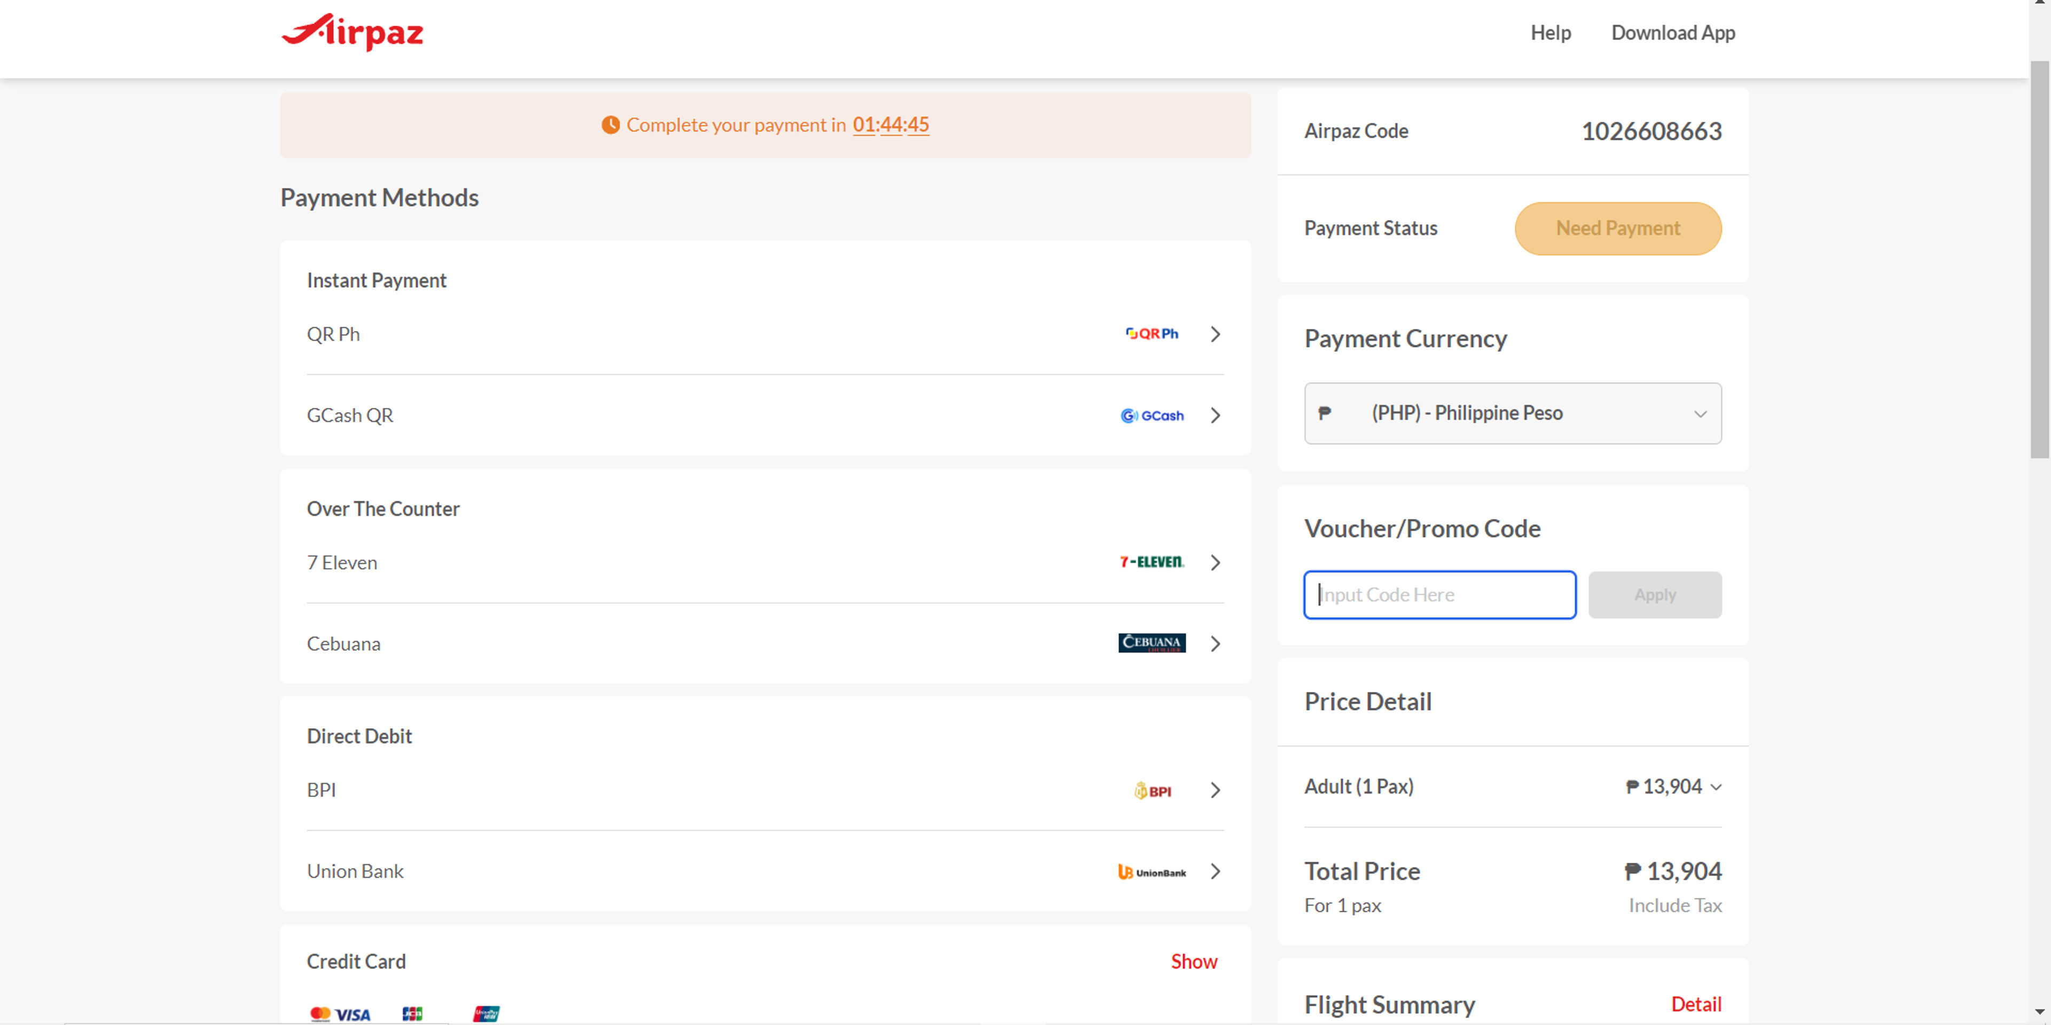Click the JCB card logo
Viewport: 2051px width, 1025px height.
(412, 1013)
